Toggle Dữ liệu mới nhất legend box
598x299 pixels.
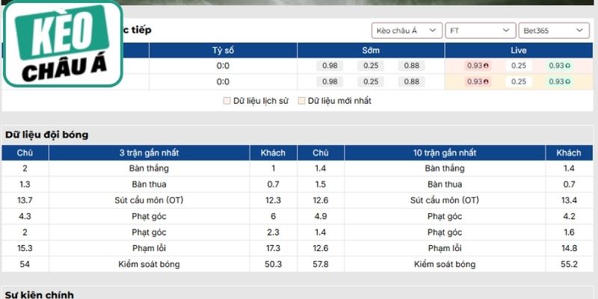tap(302, 101)
